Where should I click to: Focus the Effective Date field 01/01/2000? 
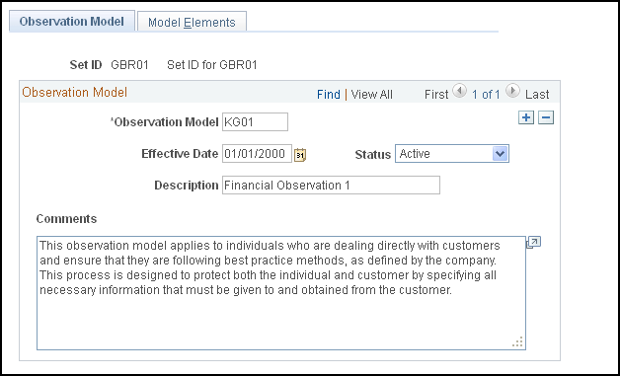[x=257, y=153]
